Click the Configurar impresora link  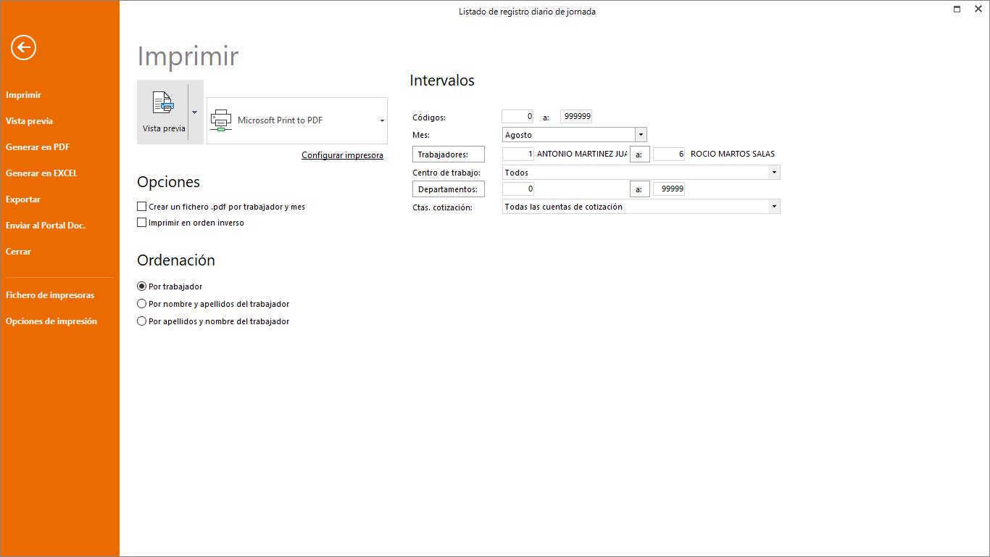coord(342,155)
